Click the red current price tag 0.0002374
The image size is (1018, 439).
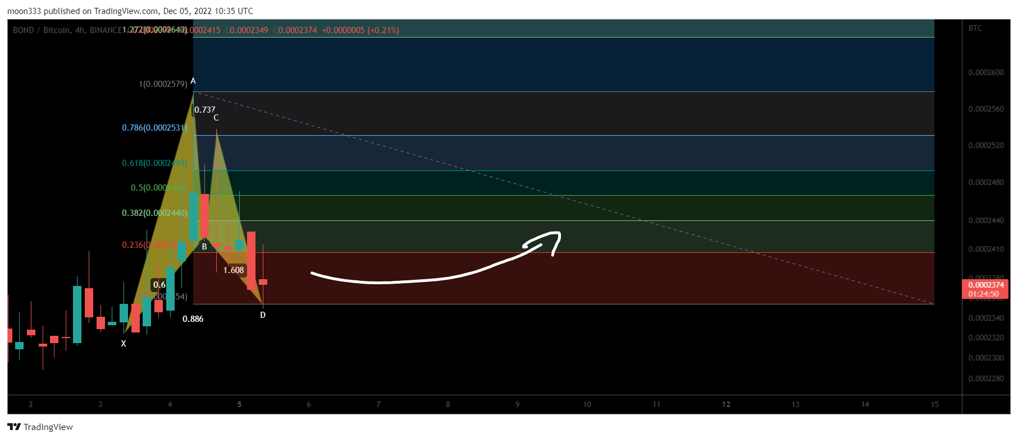(986, 285)
